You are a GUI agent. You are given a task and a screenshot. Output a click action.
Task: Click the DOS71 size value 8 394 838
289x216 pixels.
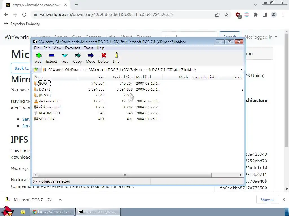tap(96, 89)
